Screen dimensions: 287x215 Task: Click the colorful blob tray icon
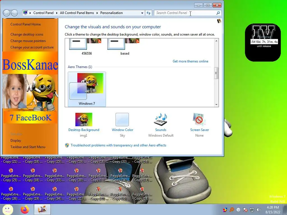225,209
